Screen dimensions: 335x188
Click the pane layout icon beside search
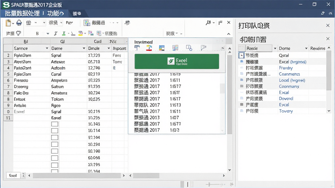coord(220,23)
